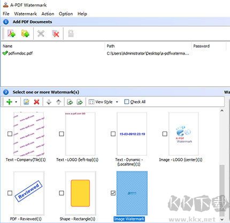230x223 pixels.
Task: Click the A-PDF Watermark title bar icon
Action: (x=6, y=5)
